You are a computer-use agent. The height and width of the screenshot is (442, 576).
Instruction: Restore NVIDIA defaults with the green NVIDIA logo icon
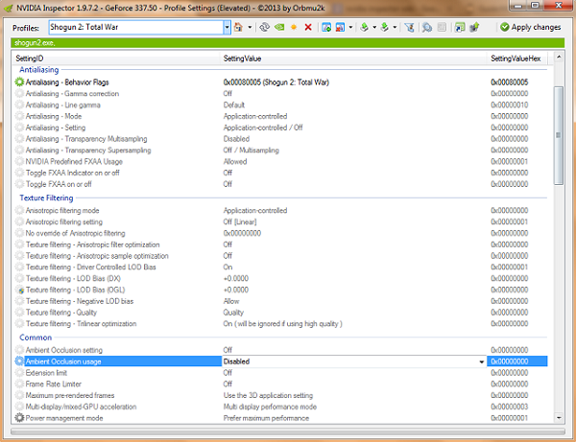click(279, 27)
